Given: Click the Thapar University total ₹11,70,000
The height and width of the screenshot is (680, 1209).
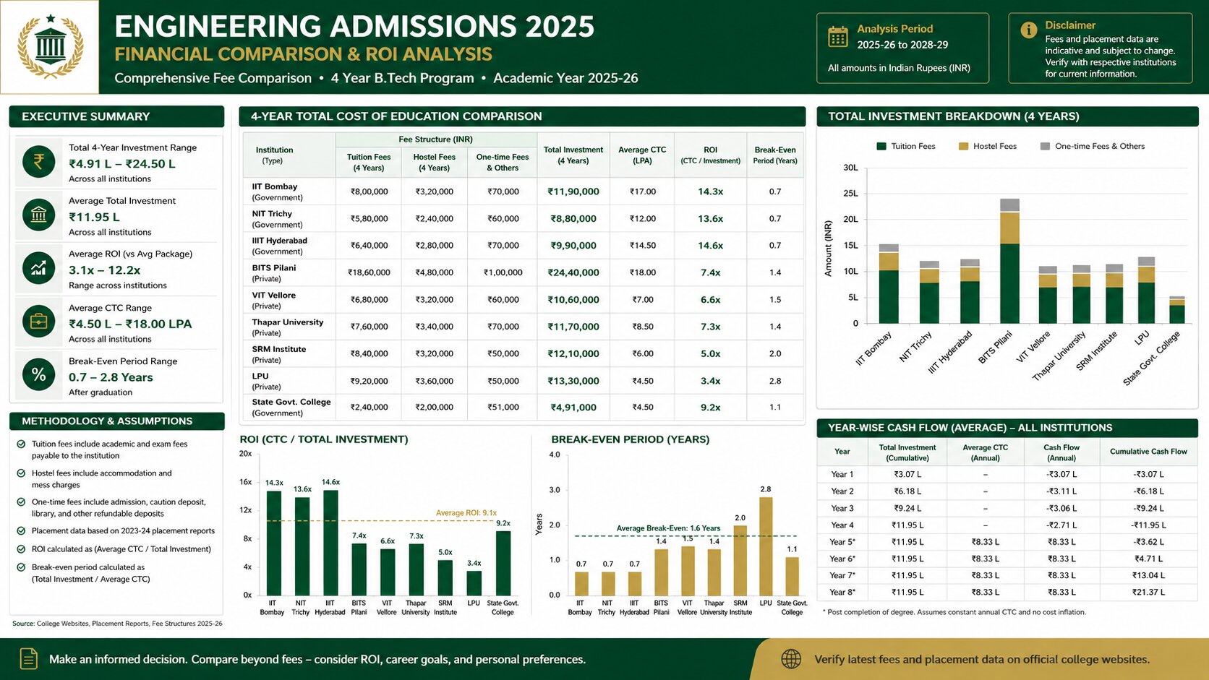Looking at the screenshot, I should click(573, 327).
